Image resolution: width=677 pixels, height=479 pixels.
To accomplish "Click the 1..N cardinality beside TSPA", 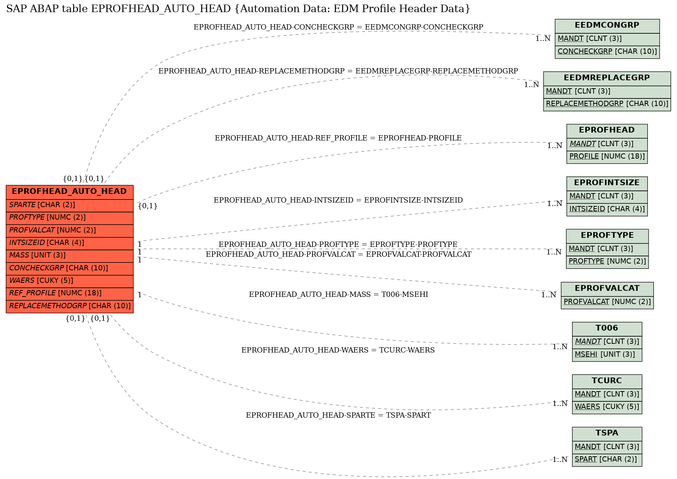I will pos(560,460).
